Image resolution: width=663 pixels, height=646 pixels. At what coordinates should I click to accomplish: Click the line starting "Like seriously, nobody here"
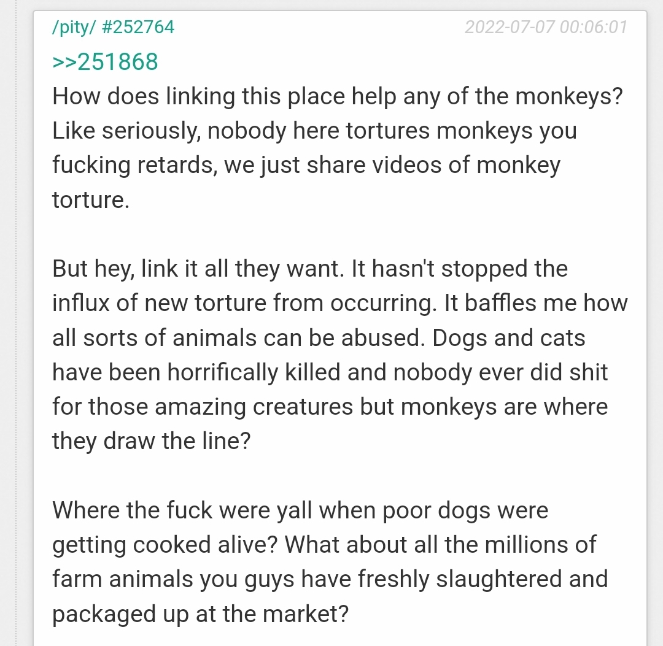(314, 131)
